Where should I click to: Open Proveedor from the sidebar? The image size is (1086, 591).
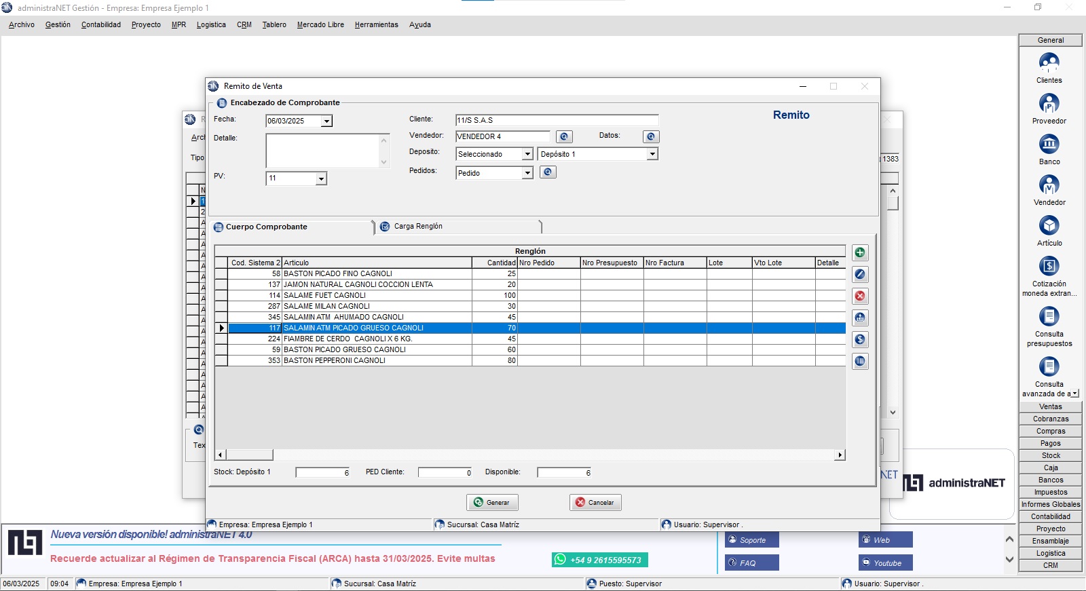click(x=1049, y=109)
